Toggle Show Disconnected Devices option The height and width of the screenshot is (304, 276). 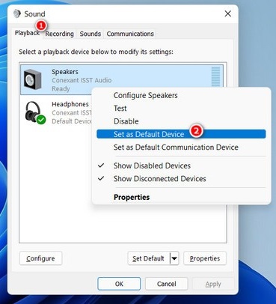click(x=181, y=179)
